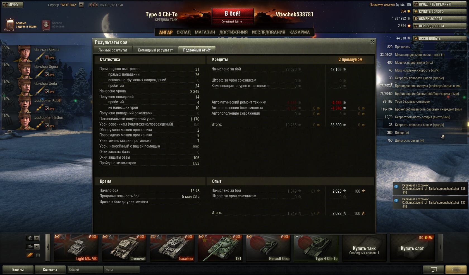The width and height of the screenshot is (469, 275).
Task: Open the golden list icon at bottom right
Action: pyautogui.click(x=456, y=269)
